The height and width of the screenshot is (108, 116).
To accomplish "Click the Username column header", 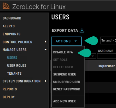I will (x=106, y=51).
